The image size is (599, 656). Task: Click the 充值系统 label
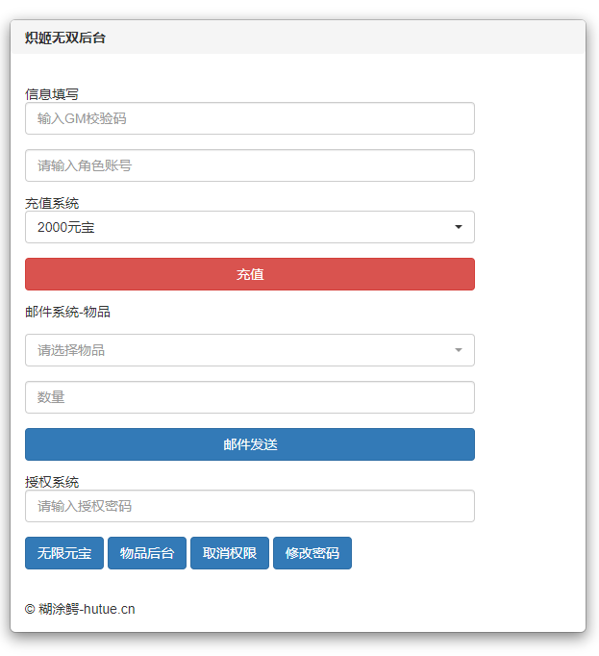click(52, 203)
